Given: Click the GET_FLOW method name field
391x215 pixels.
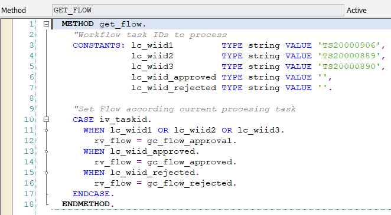Looking at the screenshot, I should pyautogui.click(x=198, y=10).
